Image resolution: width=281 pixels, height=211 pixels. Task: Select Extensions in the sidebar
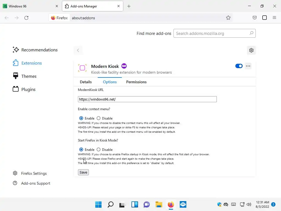(27, 63)
